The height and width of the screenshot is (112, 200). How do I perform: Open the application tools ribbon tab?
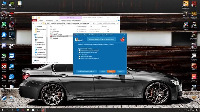click(71, 21)
